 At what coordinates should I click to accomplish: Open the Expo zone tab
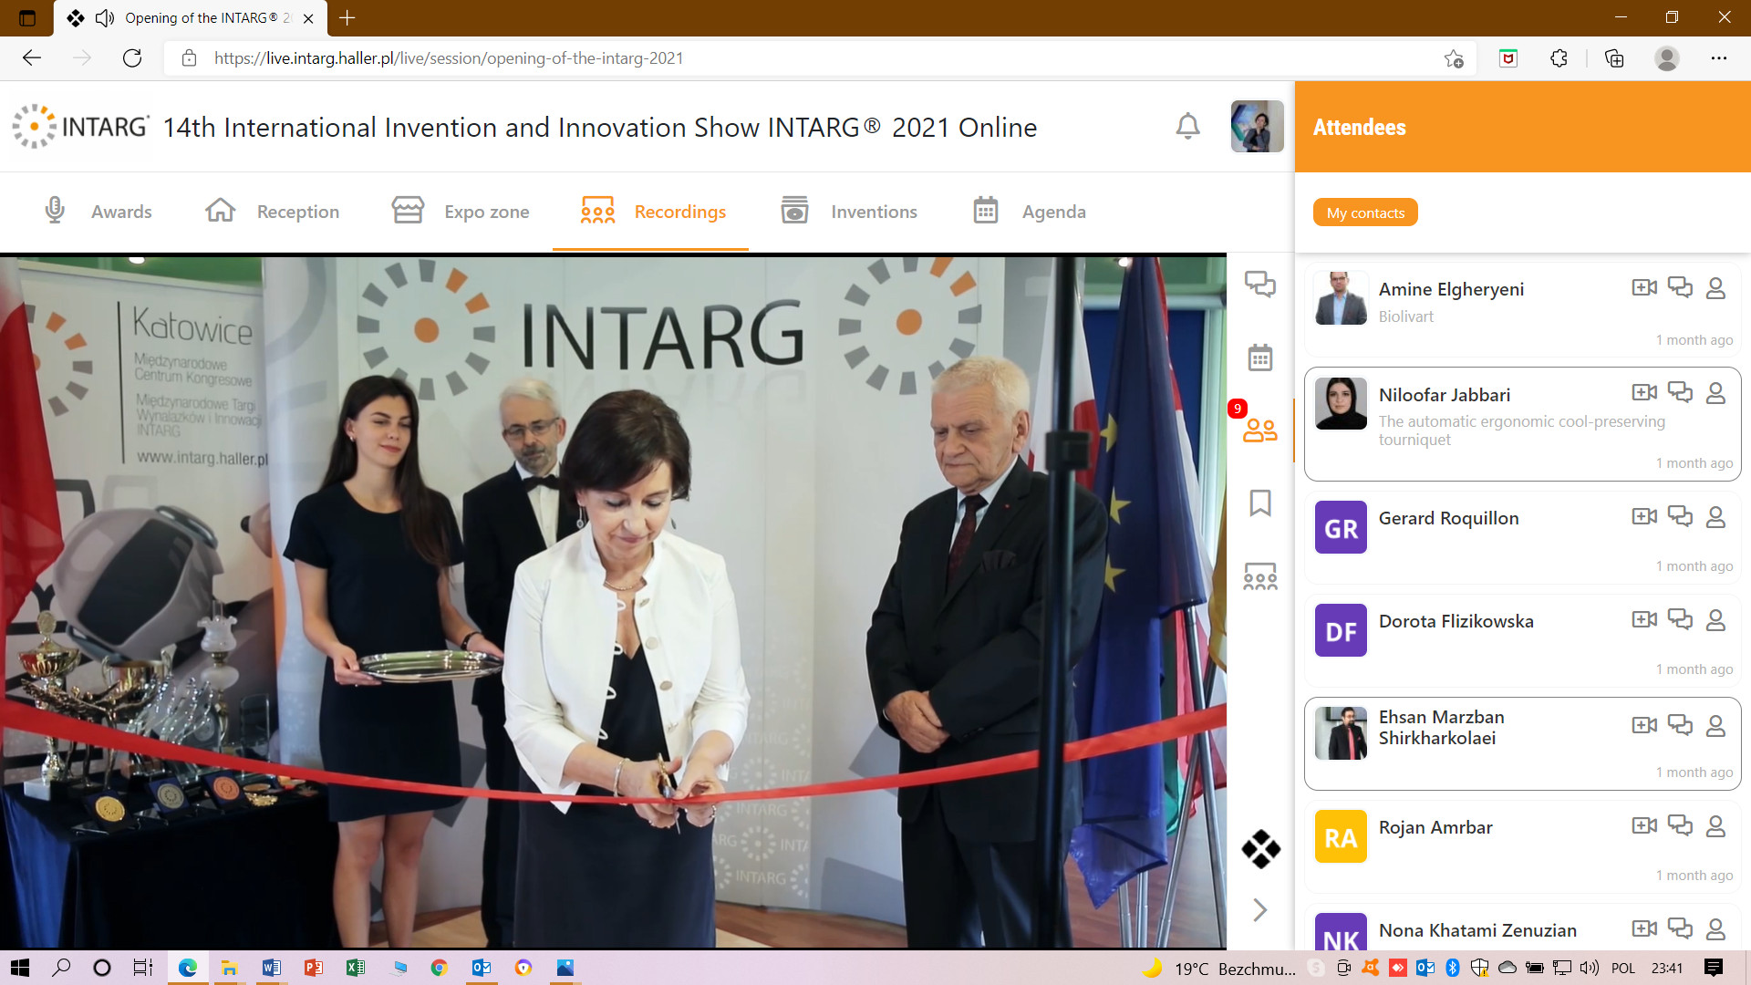461,212
